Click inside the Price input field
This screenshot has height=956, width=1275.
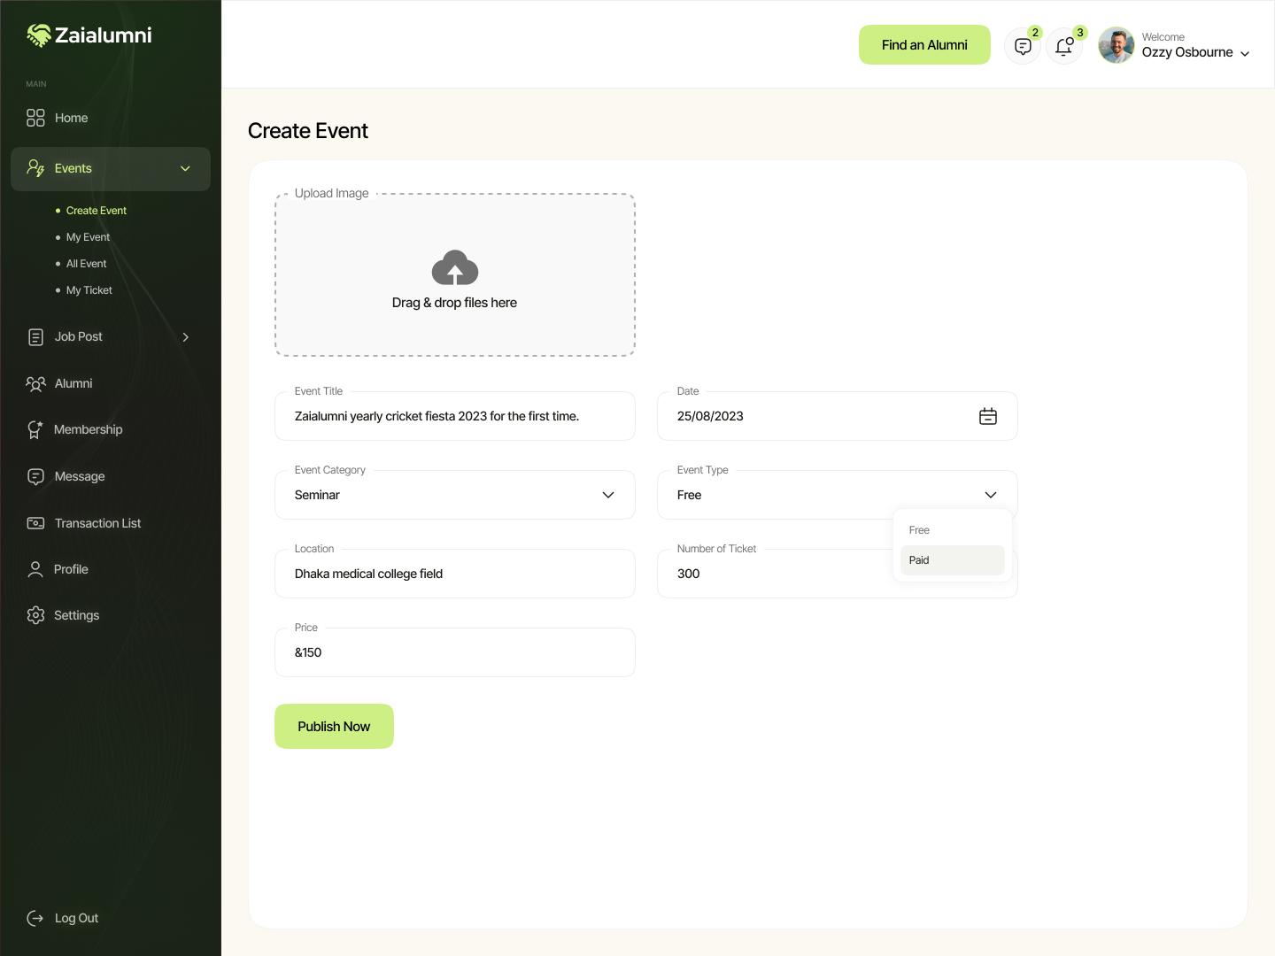[454, 652]
